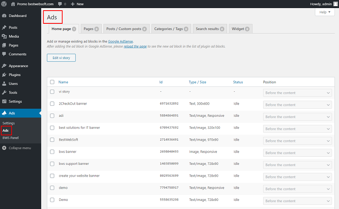Open the Position dropdown for vi story
Viewport: 339px width, 209px height.
(x=297, y=93)
